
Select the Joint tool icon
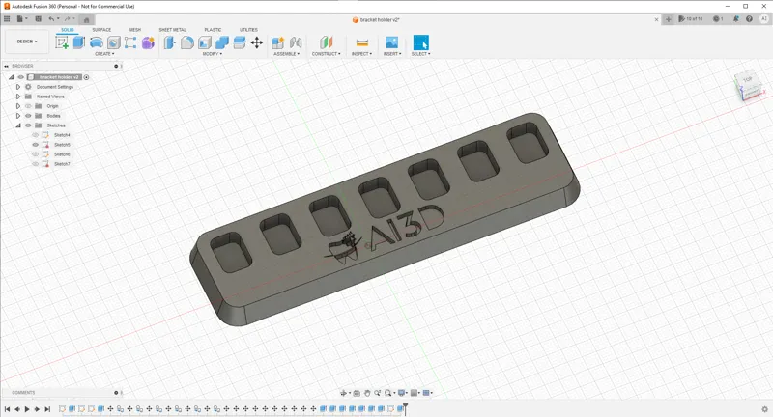pyautogui.click(x=296, y=42)
